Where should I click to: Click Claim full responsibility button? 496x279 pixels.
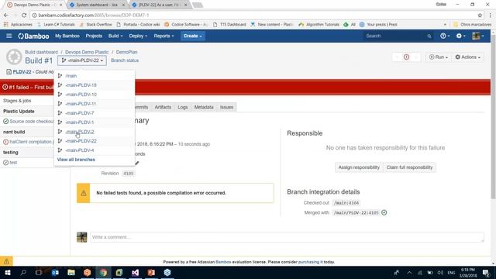(409, 167)
